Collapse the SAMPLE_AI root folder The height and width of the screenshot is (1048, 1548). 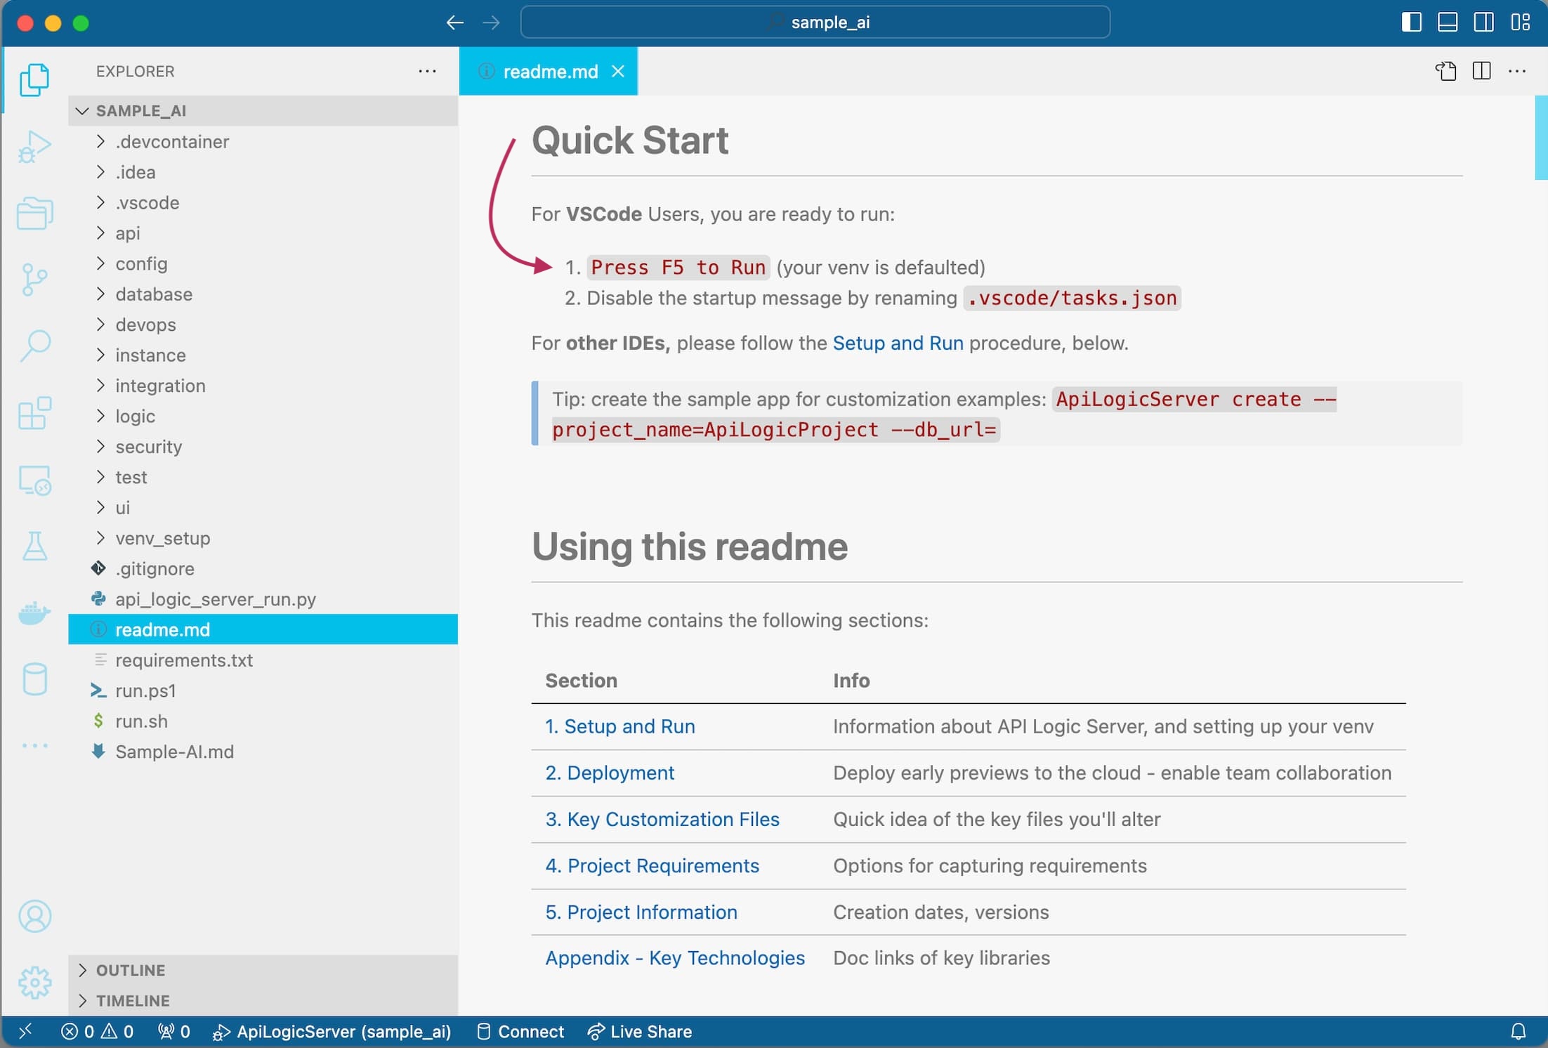click(140, 110)
